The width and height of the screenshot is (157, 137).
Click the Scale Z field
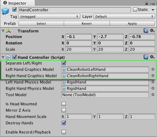tap(142, 49)
